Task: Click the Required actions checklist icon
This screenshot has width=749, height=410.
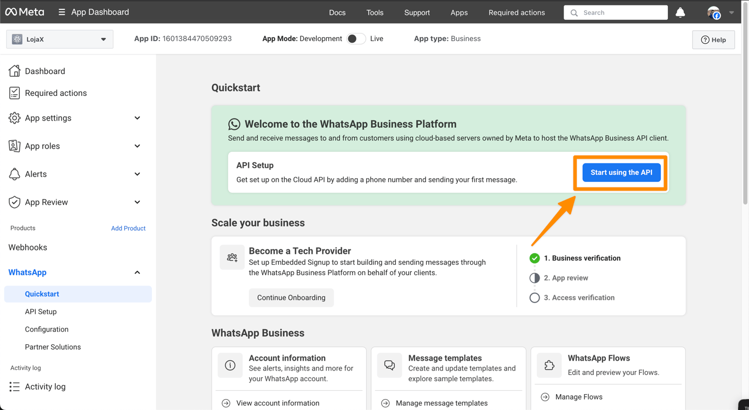Action: click(14, 93)
